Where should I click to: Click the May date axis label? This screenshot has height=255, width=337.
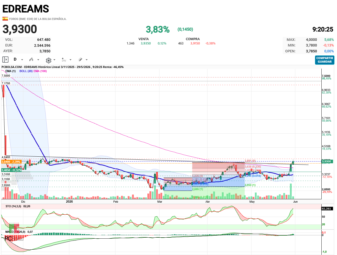[252, 202]
